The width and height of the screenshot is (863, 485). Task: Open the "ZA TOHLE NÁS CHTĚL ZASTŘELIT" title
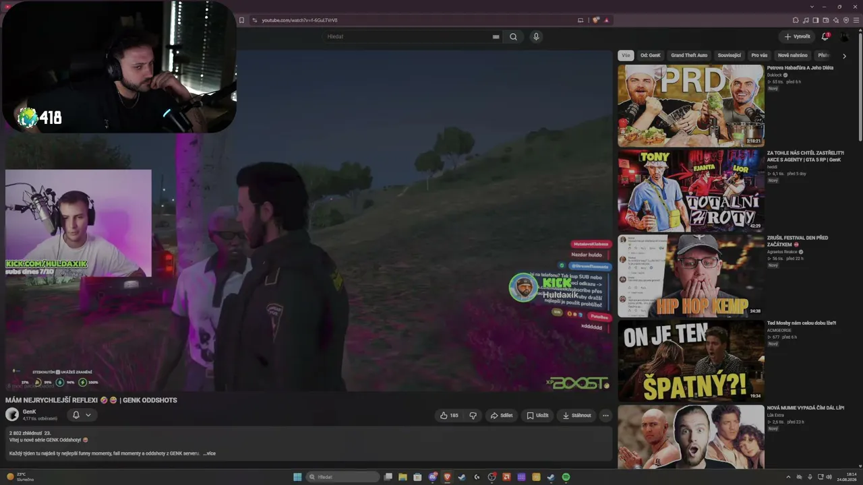click(805, 156)
